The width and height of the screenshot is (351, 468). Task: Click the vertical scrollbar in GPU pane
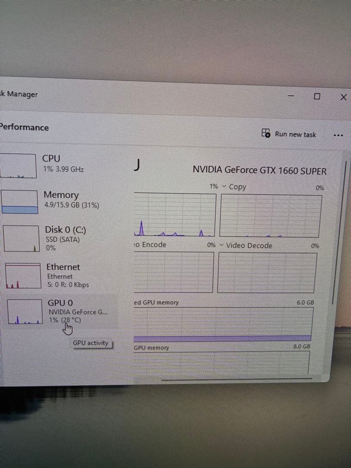(339, 233)
